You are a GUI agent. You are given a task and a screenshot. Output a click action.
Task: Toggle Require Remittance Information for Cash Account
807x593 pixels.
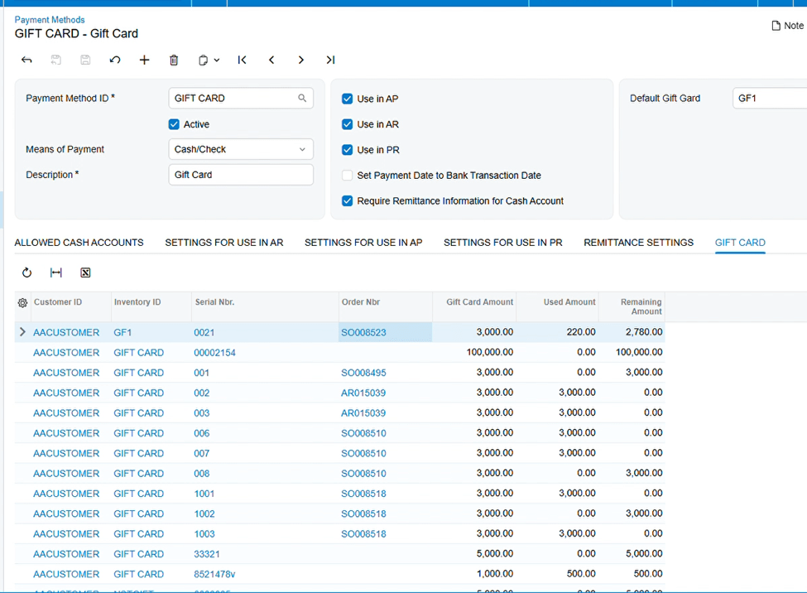pos(348,201)
